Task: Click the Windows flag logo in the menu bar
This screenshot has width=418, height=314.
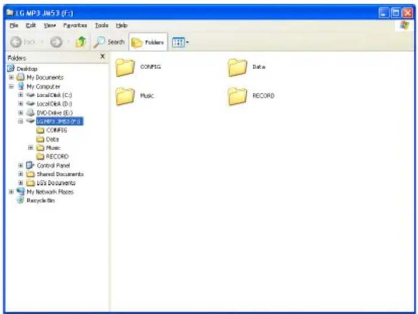Action: [404, 26]
